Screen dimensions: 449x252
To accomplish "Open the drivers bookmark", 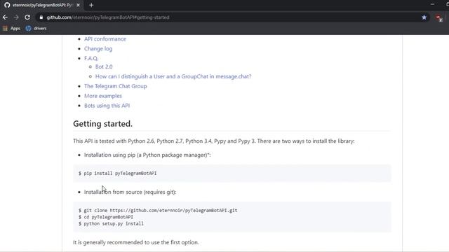I will (x=36, y=28).
